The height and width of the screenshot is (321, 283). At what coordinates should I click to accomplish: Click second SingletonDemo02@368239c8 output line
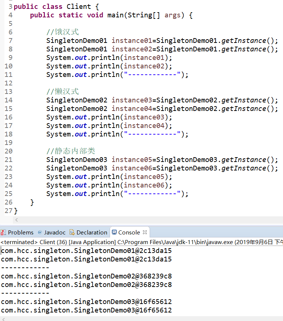(86, 285)
